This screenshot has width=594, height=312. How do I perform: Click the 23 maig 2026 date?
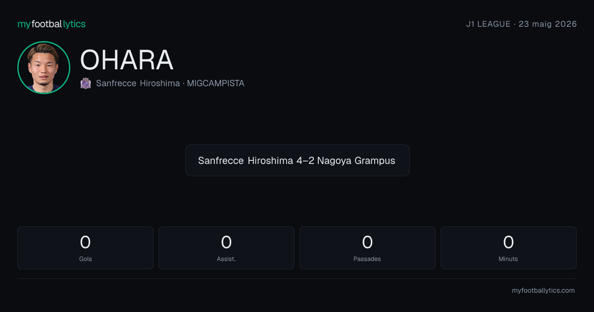click(x=547, y=24)
